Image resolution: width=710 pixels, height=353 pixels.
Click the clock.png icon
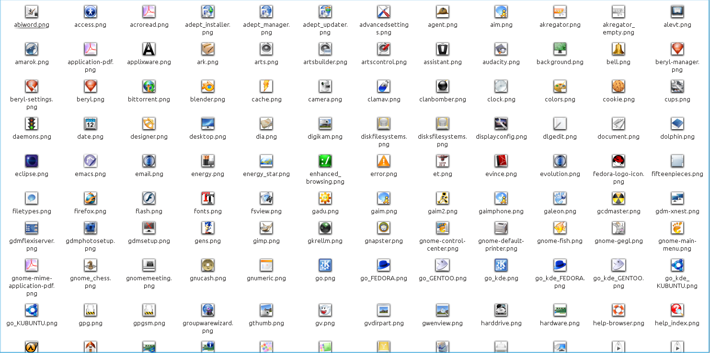point(501,86)
